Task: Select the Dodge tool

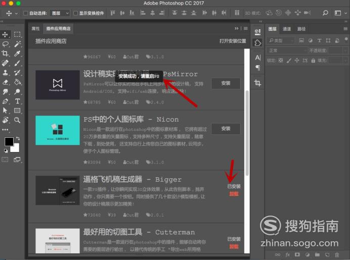Action: (17, 91)
